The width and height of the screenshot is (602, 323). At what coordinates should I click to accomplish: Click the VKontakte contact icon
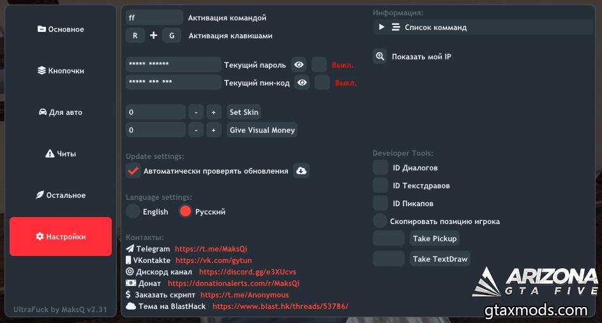[129, 260]
